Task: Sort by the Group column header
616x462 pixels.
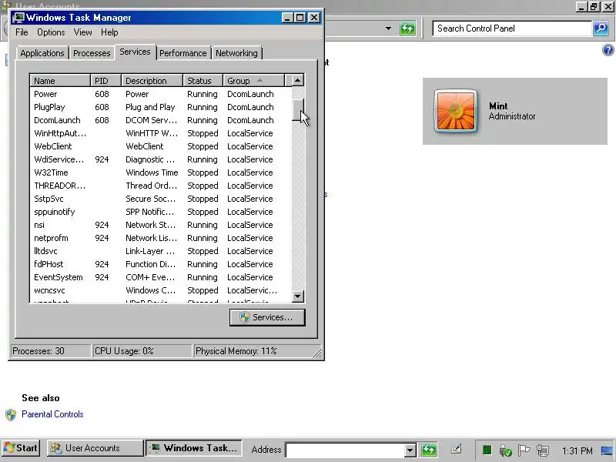Action: (x=253, y=81)
